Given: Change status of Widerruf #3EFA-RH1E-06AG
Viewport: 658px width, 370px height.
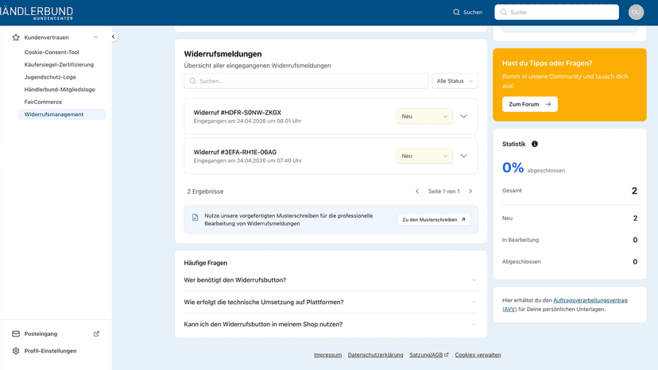Looking at the screenshot, I should 424,156.
